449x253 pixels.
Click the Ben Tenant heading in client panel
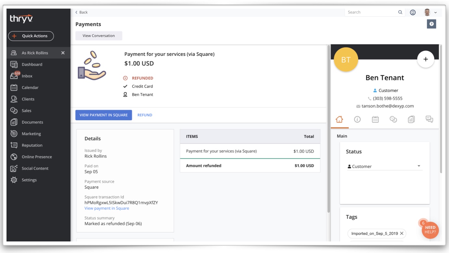tap(385, 78)
